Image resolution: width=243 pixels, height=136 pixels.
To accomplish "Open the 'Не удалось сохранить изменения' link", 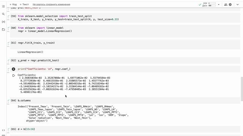I will [x=52, y=5].
